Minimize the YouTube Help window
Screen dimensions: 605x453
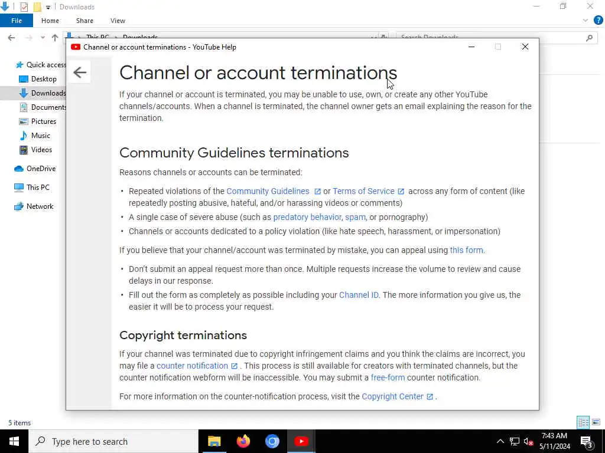point(471,47)
